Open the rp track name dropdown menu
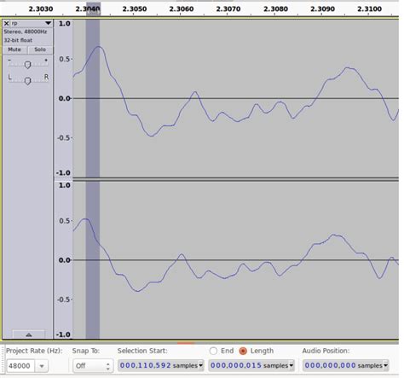Screen dimensions: 404x378 coord(48,23)
